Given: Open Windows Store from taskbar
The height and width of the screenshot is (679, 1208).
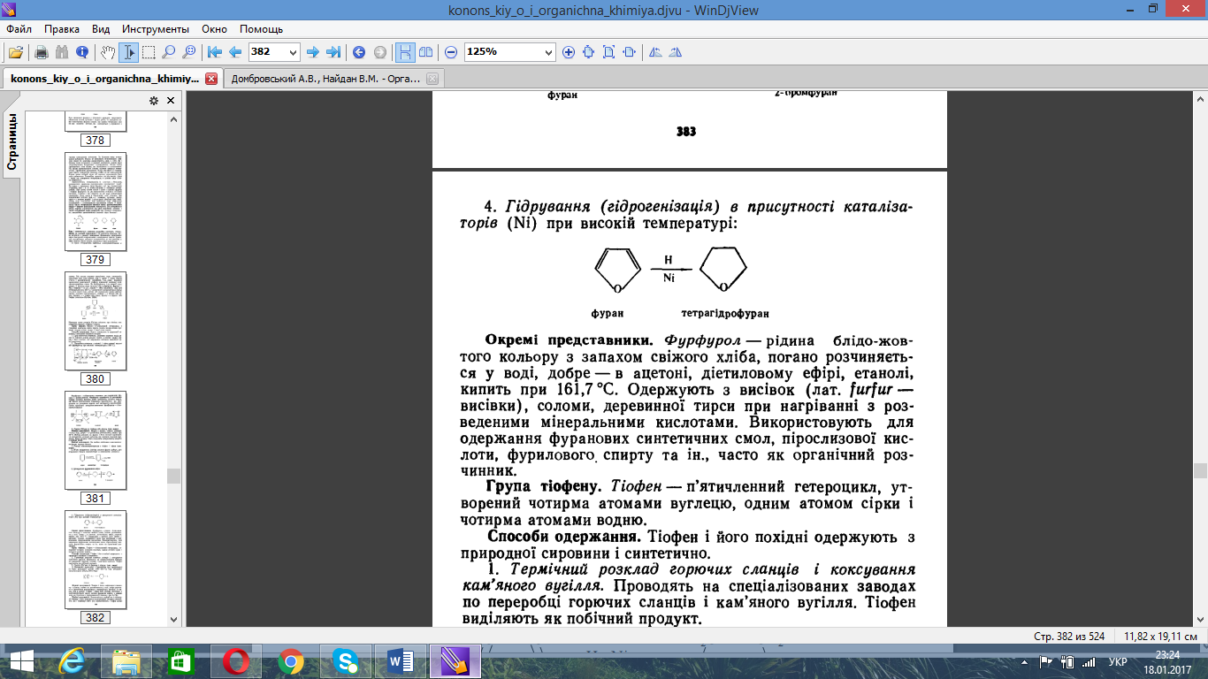Looking at the screenshot, I should point(181,661).
